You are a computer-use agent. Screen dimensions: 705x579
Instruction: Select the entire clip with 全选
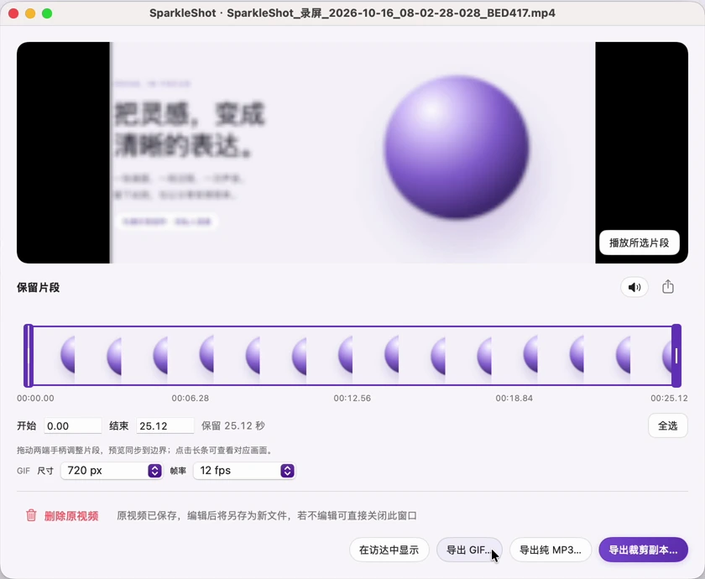668,425
